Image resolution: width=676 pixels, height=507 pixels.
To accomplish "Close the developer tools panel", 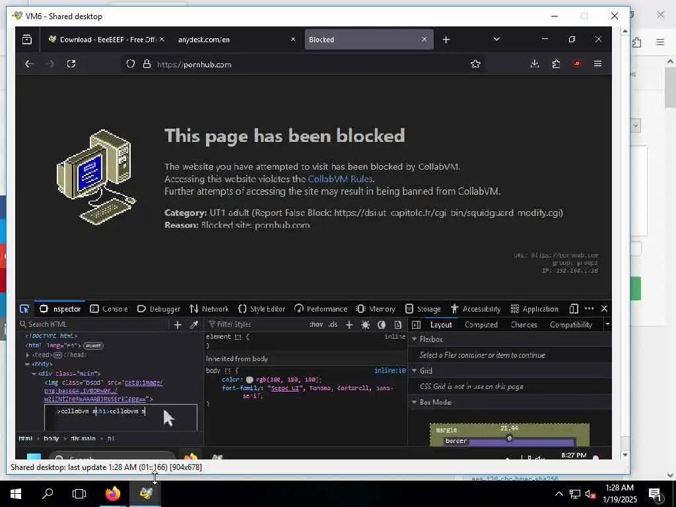I will coord(605,309).
